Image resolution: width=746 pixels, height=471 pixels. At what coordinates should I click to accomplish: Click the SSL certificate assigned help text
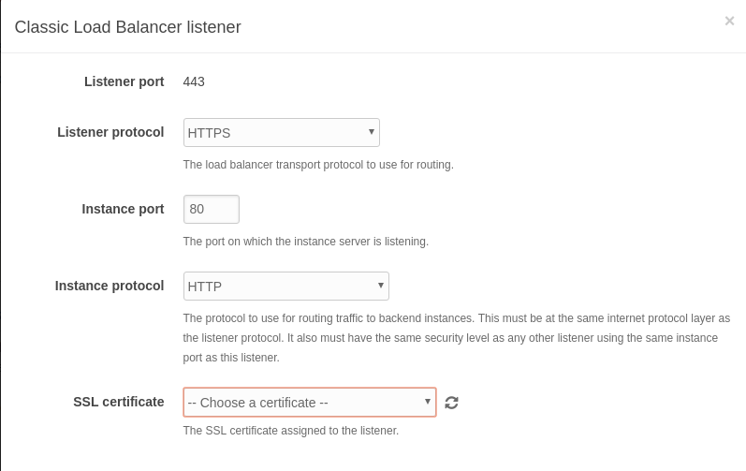290,431
